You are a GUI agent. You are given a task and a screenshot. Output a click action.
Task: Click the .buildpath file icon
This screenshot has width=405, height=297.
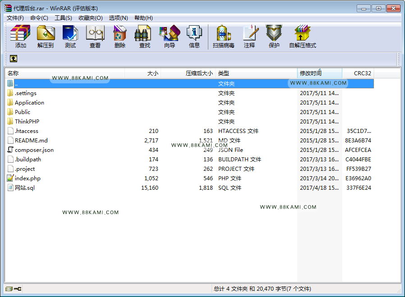pos(10,159)
